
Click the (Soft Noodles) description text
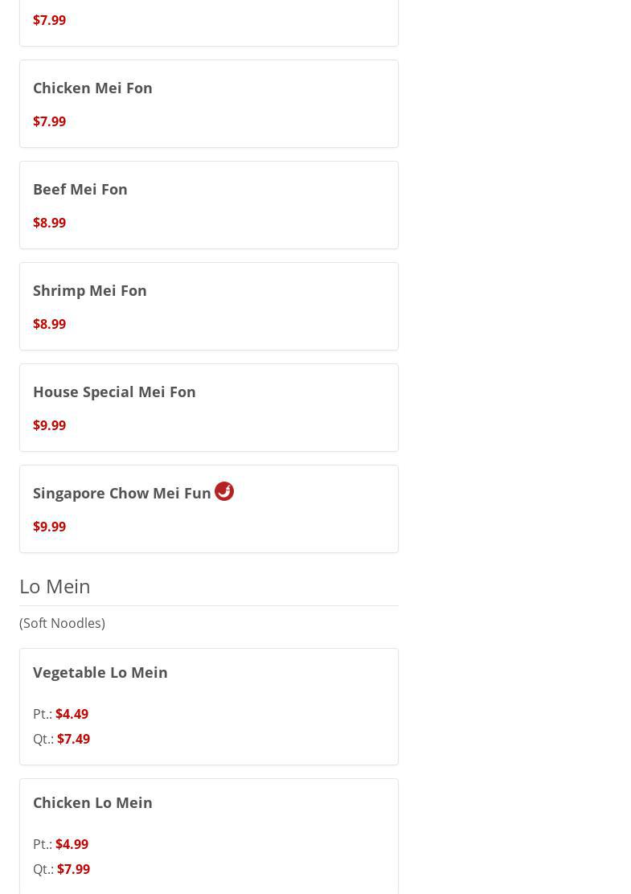click(x=62, y=623)
